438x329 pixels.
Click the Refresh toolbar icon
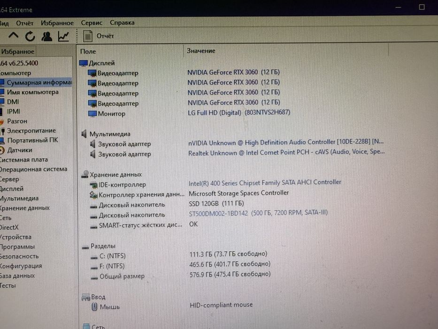click(x=30, y=36)
